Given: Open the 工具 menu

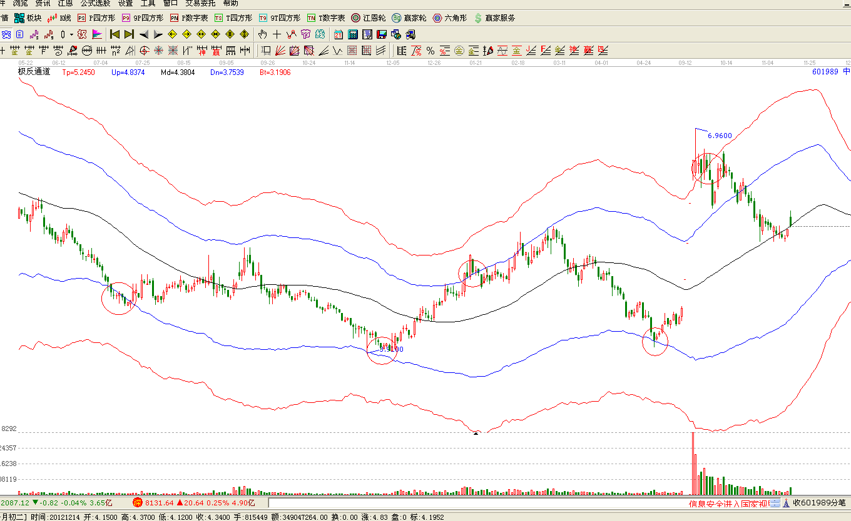Looking at the screenshot, I should click(148, 3).
